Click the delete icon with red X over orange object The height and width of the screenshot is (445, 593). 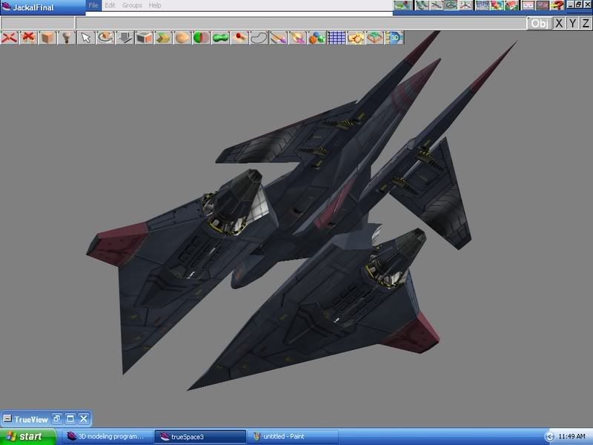pos(28,38)
